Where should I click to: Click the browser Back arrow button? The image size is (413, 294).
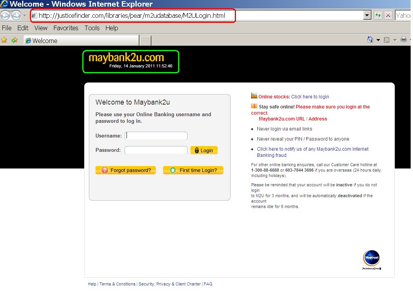5,15
